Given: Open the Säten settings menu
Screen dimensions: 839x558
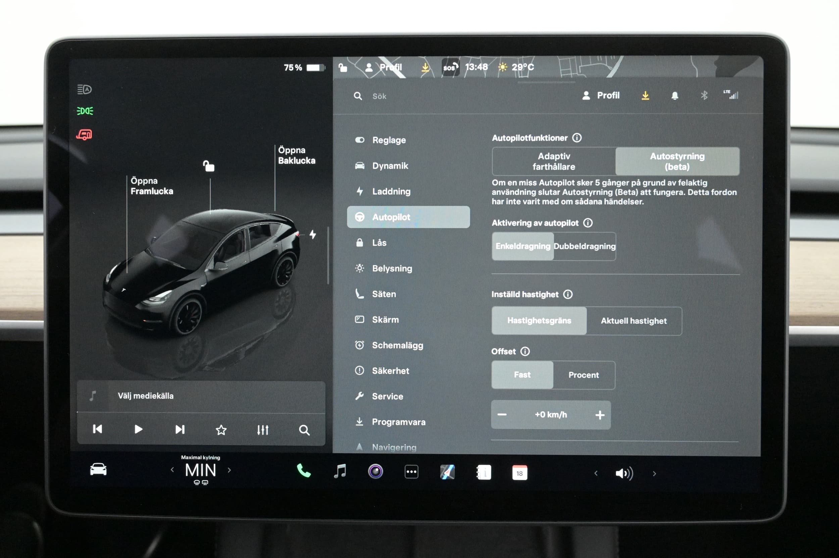Looking at the screenshot, I should [x=408, y=294].
